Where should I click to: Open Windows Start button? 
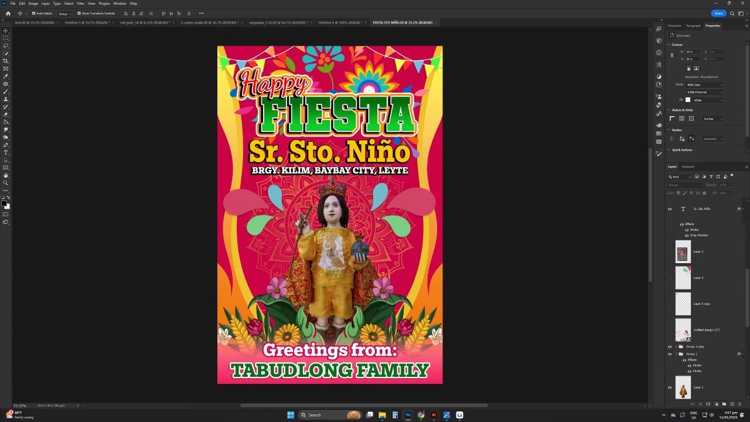(291, 415)
